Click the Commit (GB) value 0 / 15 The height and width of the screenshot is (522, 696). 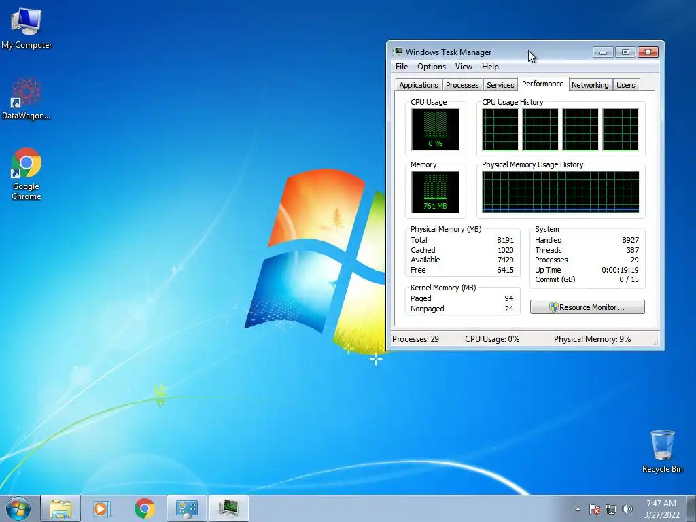[x=629, y=279]
